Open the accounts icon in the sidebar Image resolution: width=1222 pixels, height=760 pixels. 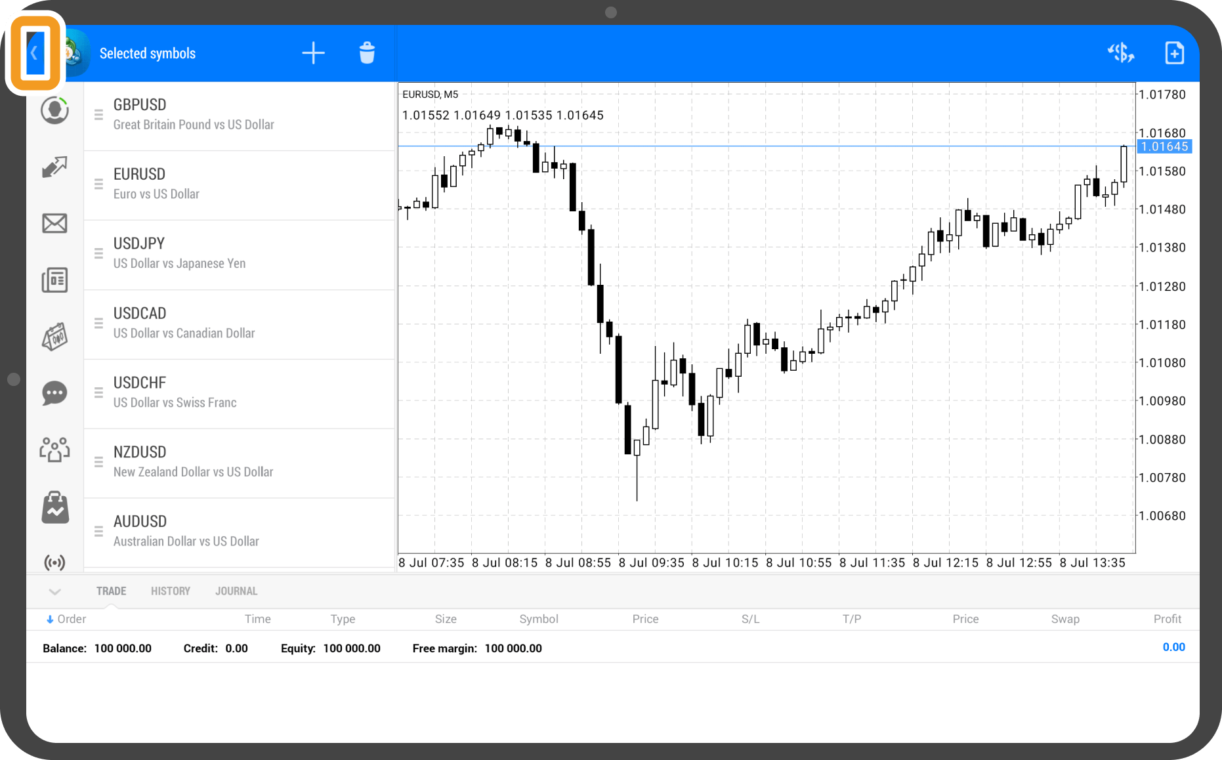(x=54, y=110)
